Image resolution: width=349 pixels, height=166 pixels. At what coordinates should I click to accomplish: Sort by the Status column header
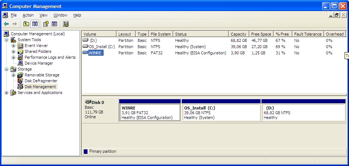[x=201, y=34]
